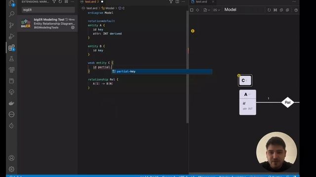Click the second overlapping-squares icon in diagram toolbar
Image resolution: width=316 pixels, height=177 pixels.
[287, 10]
